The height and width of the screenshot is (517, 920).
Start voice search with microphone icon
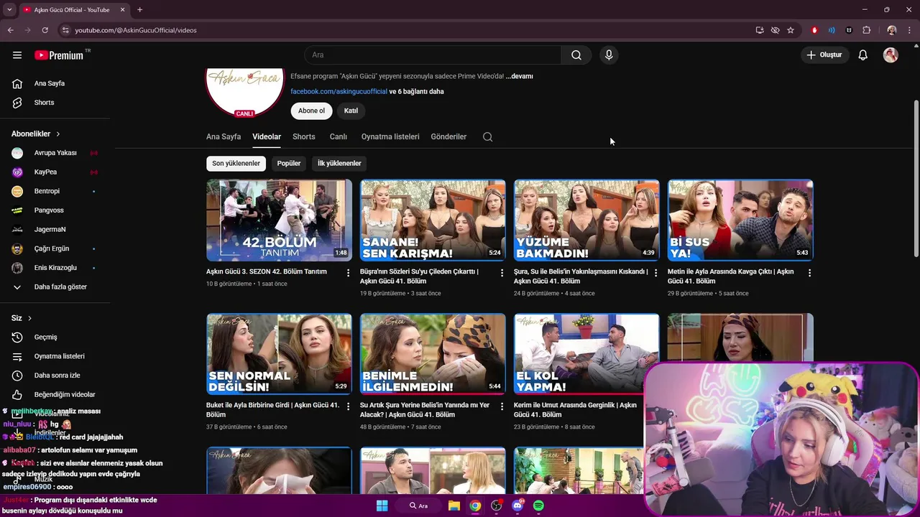609,55
